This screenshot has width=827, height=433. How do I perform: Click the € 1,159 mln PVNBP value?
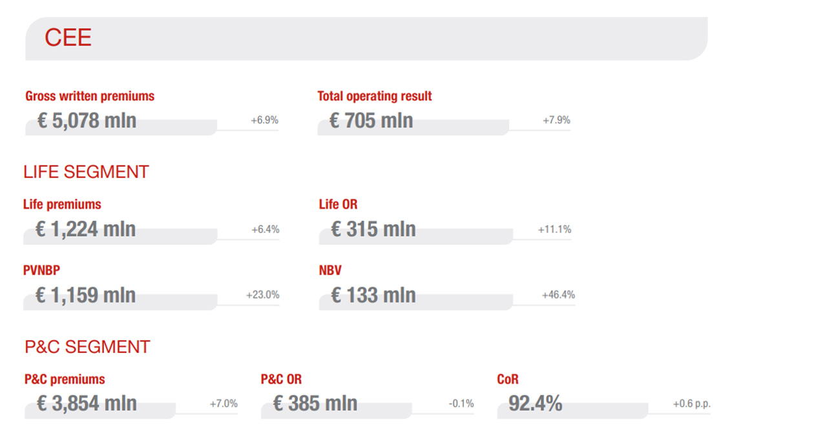(86, 295)
